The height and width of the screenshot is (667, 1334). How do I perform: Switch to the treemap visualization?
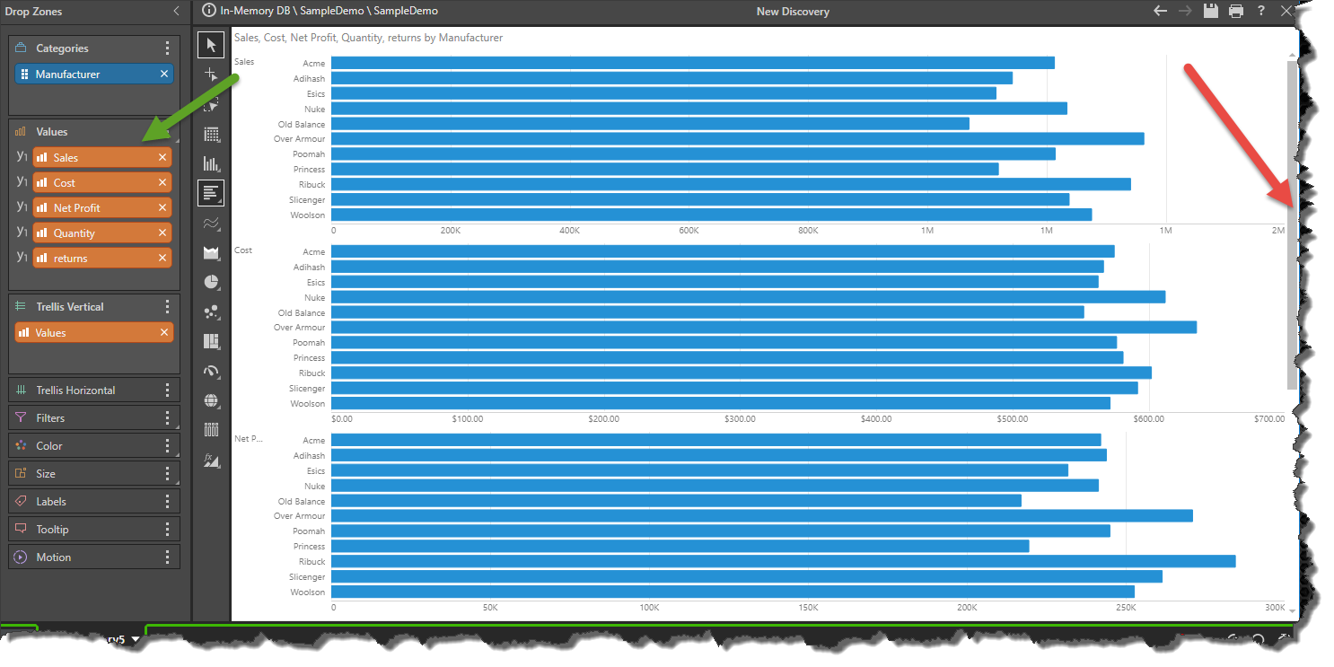[211, 341]
